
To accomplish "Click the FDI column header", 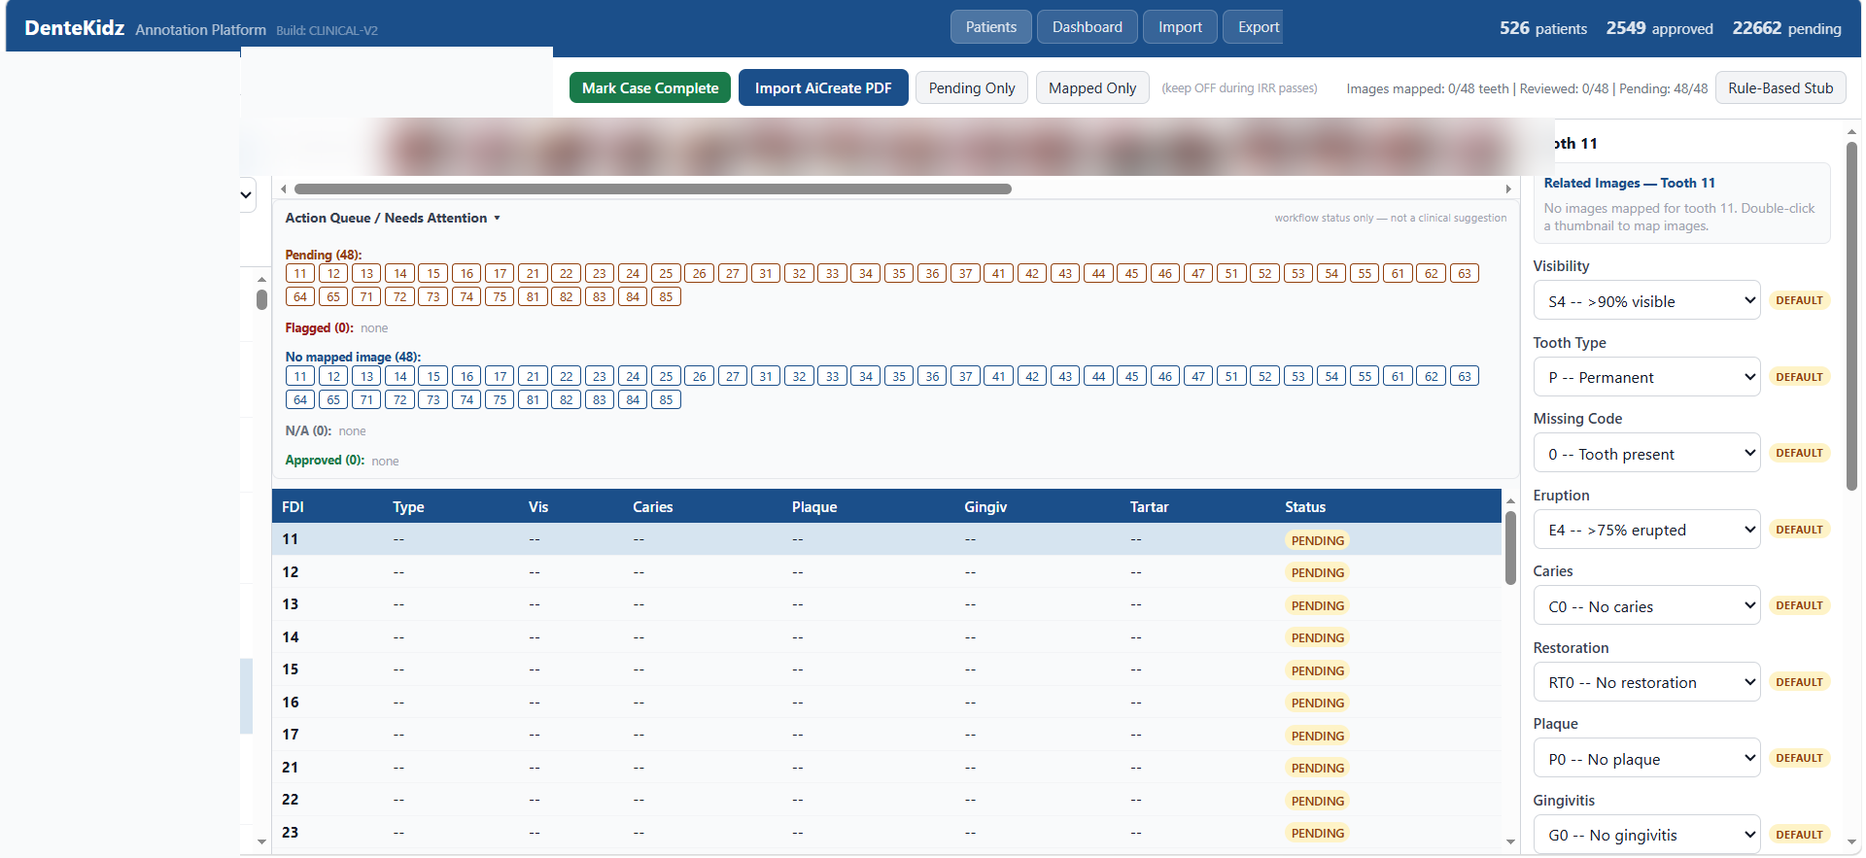I will 293,507.
